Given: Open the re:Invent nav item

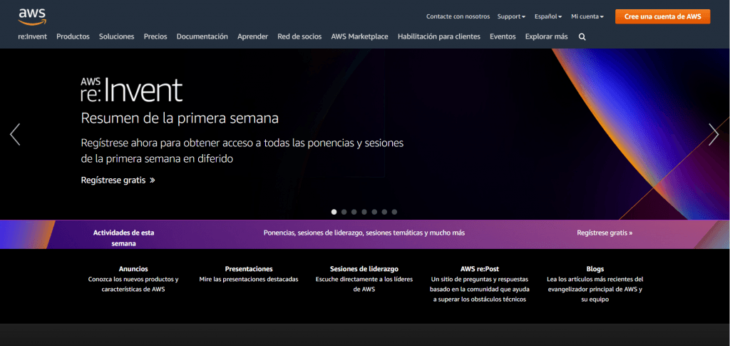Looking at the screenshot, I should click(33, 36).
